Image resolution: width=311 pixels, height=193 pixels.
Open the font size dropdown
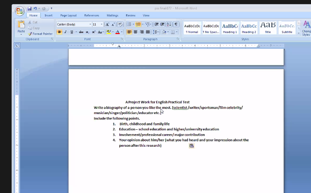(102, 25)
